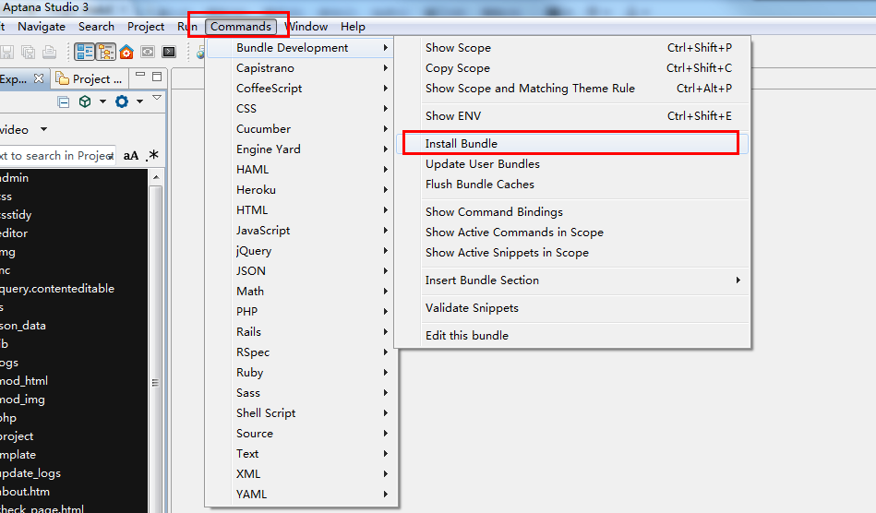Click the Save All toolbar icon

[x=28, y=52]
